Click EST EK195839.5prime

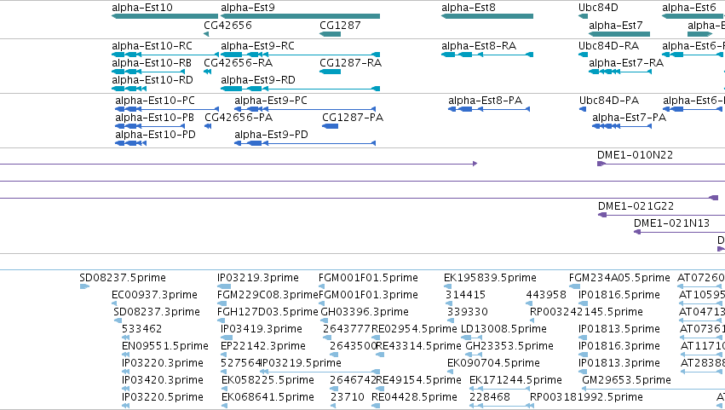[x=447, y=286]
